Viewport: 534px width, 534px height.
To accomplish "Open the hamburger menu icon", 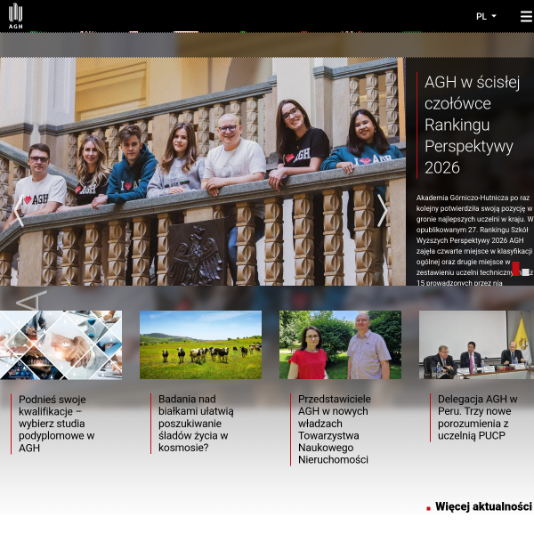I will [x=527, y=16].
